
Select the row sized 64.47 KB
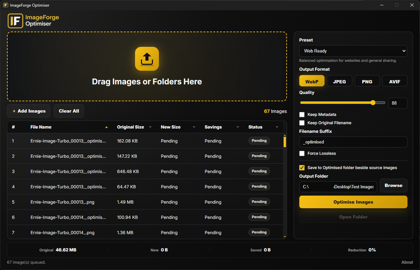(x=145, y=187)
